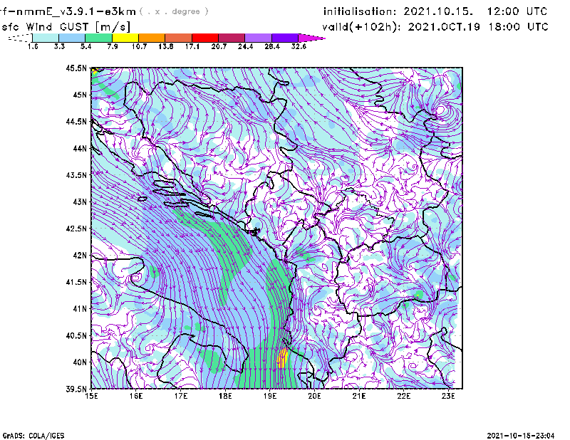
Task: Click the GrADS: COLA/IGES credit text
Action: [x=33, y=436]
